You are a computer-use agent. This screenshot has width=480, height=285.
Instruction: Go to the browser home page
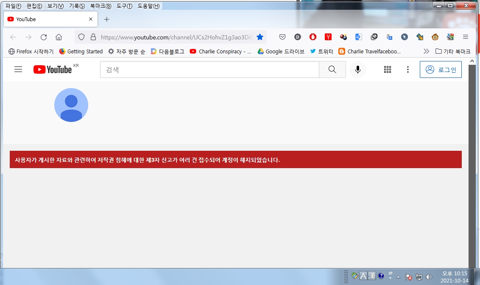pos(59,37)
